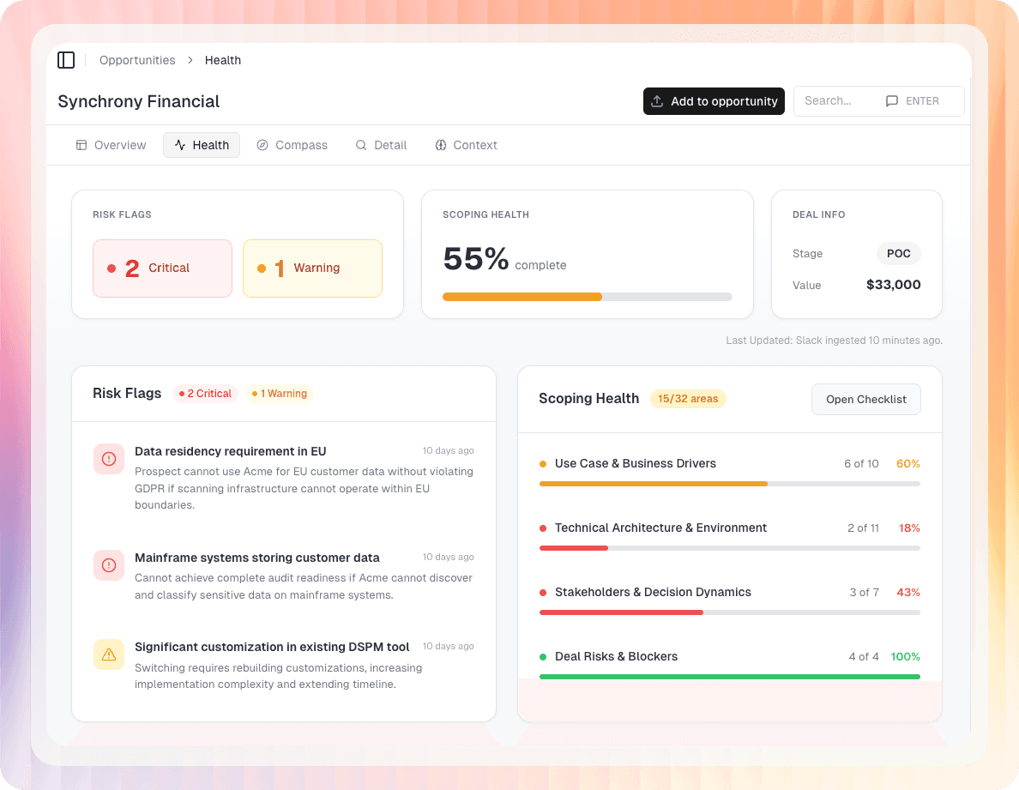Switch to the Compass tab
1019x790 pixels.
coord(292,145)
